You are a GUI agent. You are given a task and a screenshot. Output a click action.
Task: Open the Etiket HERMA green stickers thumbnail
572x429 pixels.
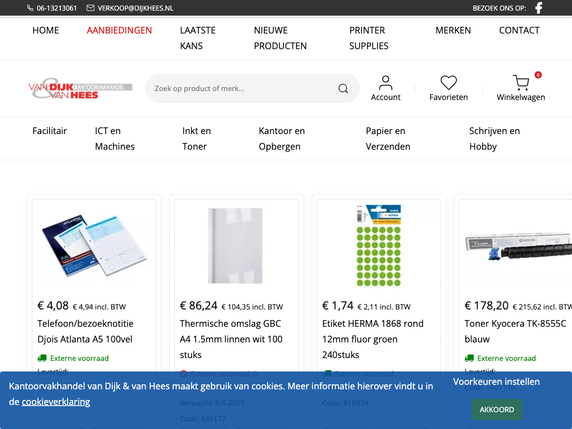point(379,246)
